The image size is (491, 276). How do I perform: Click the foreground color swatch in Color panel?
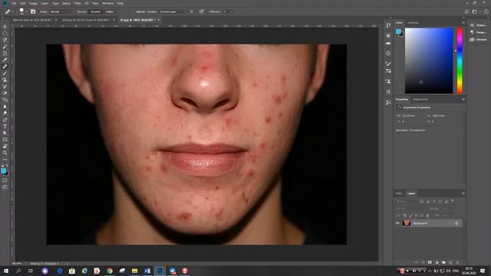click(x=398, y=31)
